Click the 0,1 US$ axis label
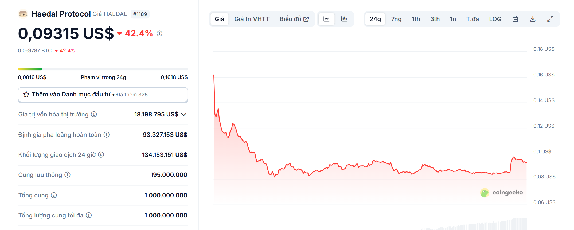574x230 pixels. click(542, 151)
